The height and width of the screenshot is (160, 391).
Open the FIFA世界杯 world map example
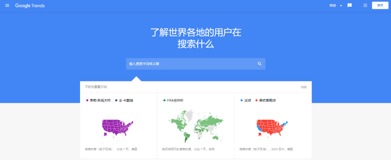point(196,126)
